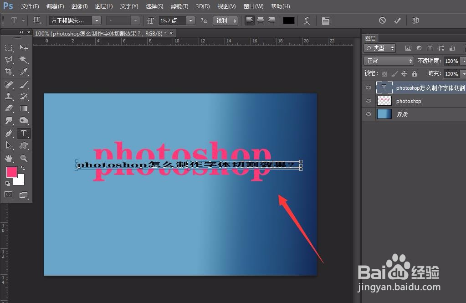Click the white background color swatch
Image resolution: width=466 pixels, height=303 pixels.
[20, 181]
